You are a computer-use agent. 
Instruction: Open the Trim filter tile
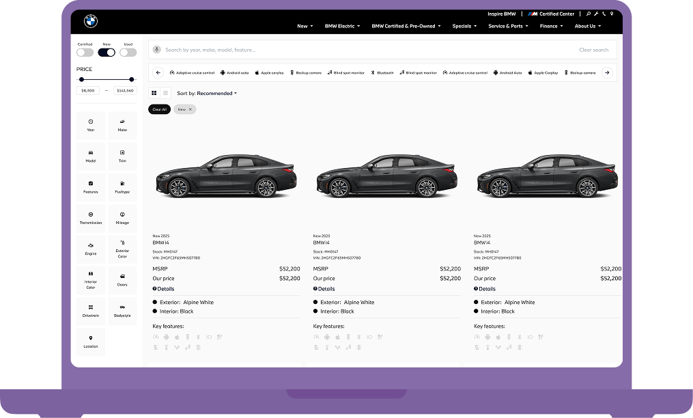click(122, 156)
